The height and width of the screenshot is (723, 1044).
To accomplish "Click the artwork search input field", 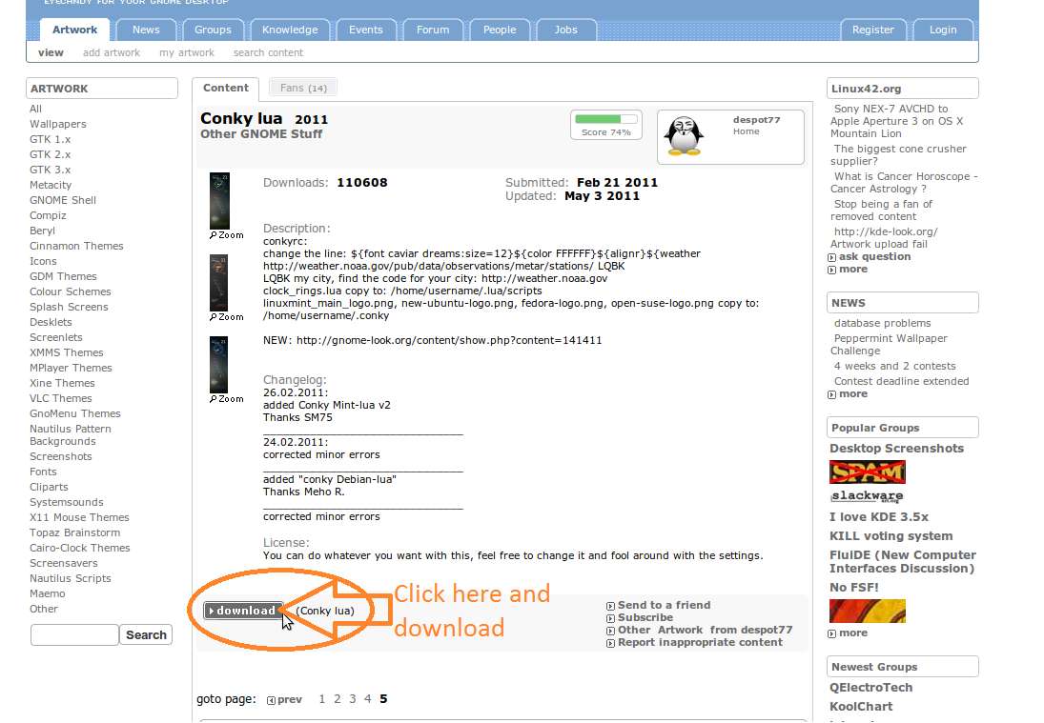I will point(74,634).
